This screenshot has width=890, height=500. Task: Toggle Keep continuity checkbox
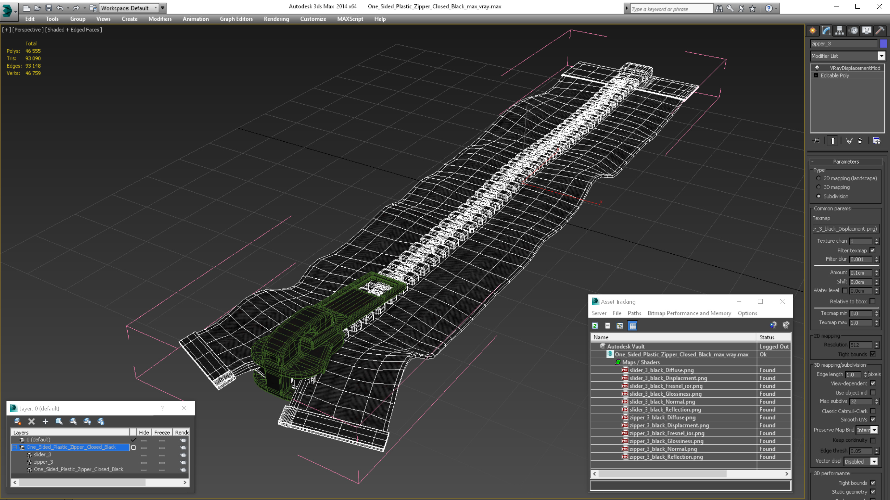tap(873, 440)
